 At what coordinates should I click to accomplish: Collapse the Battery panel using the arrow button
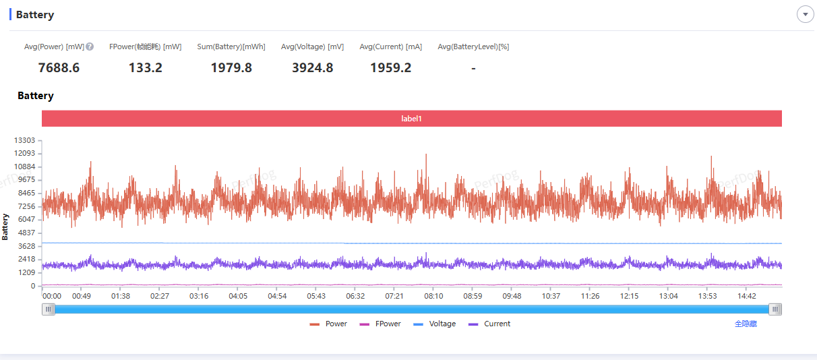pyautogui.click(x=805, y=14)
